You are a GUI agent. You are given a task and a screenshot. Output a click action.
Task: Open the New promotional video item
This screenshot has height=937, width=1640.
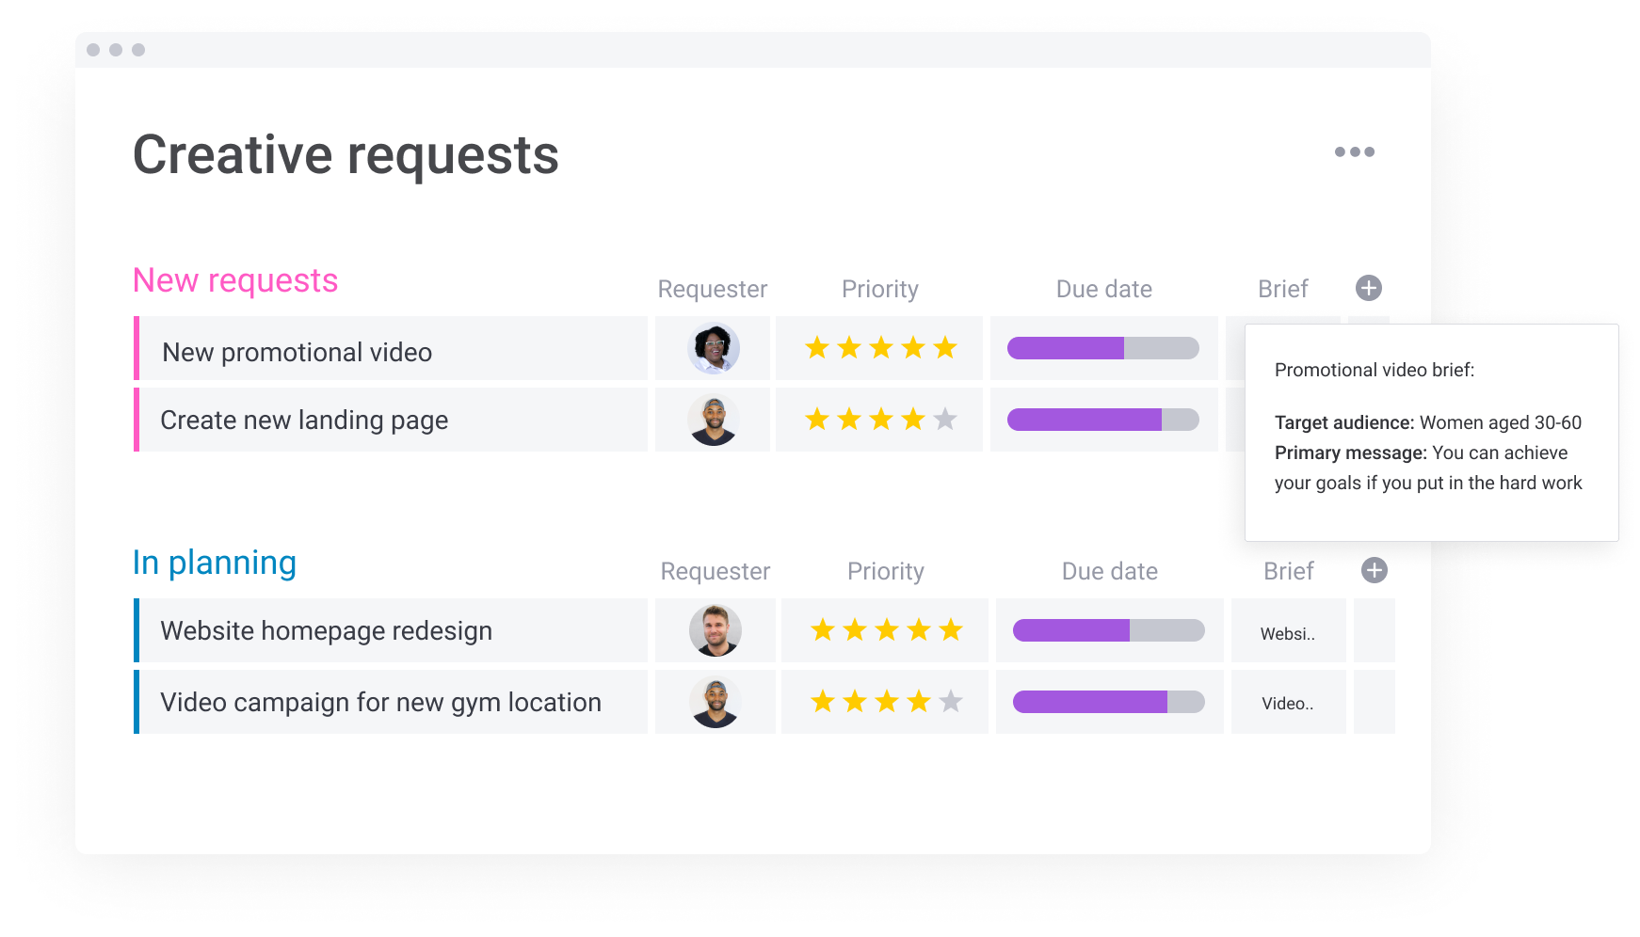coord(297,351)
